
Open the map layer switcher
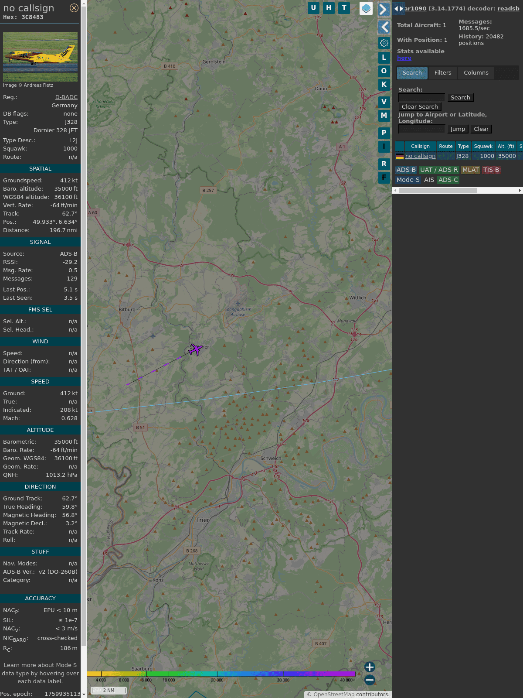(366, 8)
